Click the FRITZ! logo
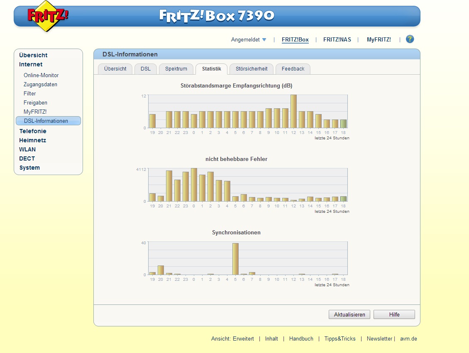This screenshot has height=353, width=469. (x=47, y=16)
